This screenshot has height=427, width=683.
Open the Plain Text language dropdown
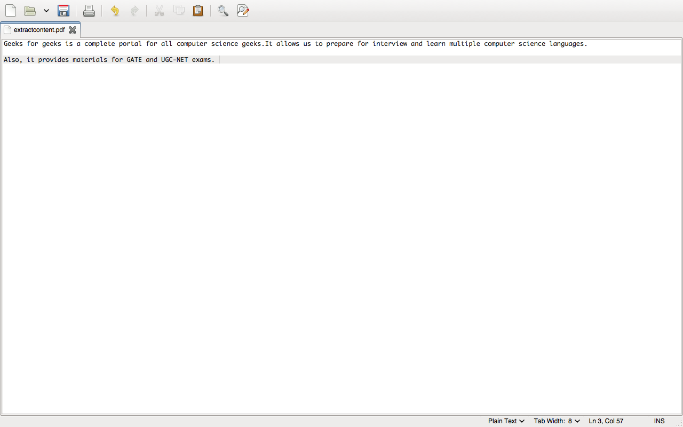pyautogui.click(x=506, y=421)
